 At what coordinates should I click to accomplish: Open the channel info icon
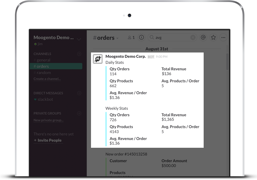[141, 38]
